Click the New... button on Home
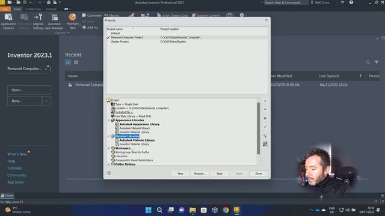The height and width of the screenshot is (216, 385). tap(25, 101)
